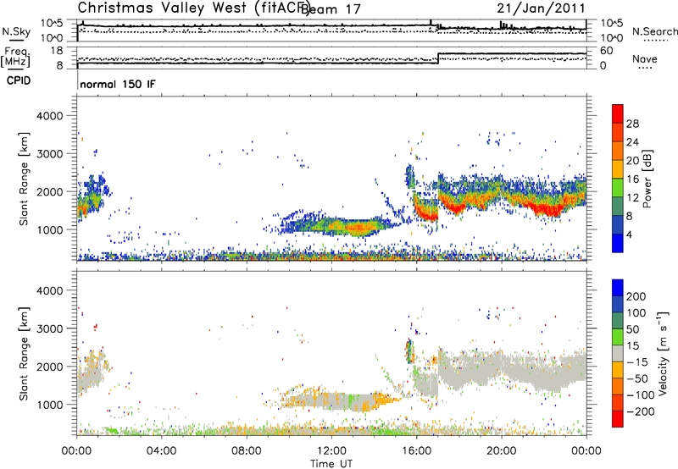Click the 'Velocity [m s-1]' color bar label
This screenshot has width=678, height=469.
[x=663, y=353]
